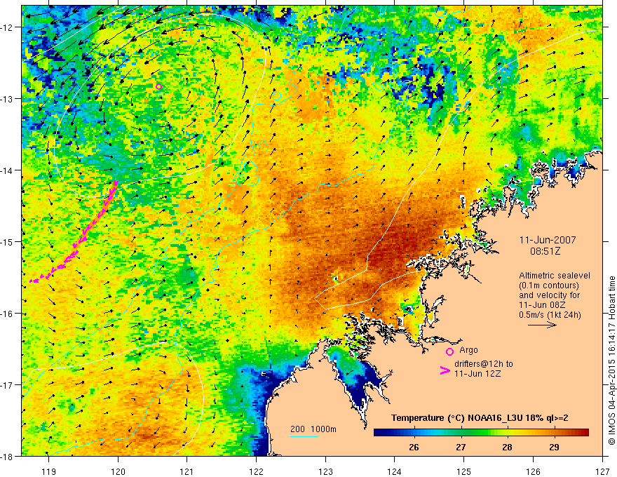This screenshot has height=477, width=617.
Task: Click the 127 longitude axis label
Action: [x=602, y=471]
